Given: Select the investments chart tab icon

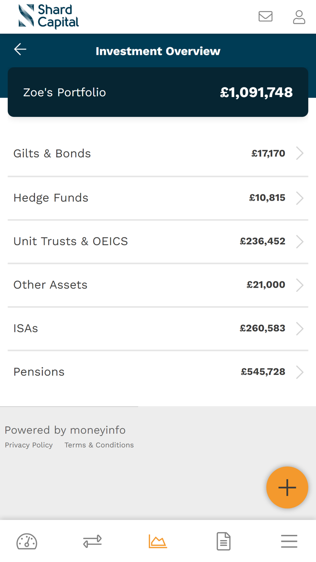Looking at the screenshot, I should pos(158,541).
